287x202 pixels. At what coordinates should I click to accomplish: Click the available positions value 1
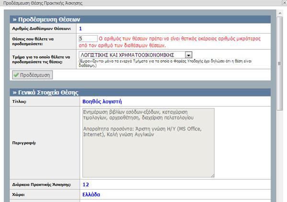(80, 29)
